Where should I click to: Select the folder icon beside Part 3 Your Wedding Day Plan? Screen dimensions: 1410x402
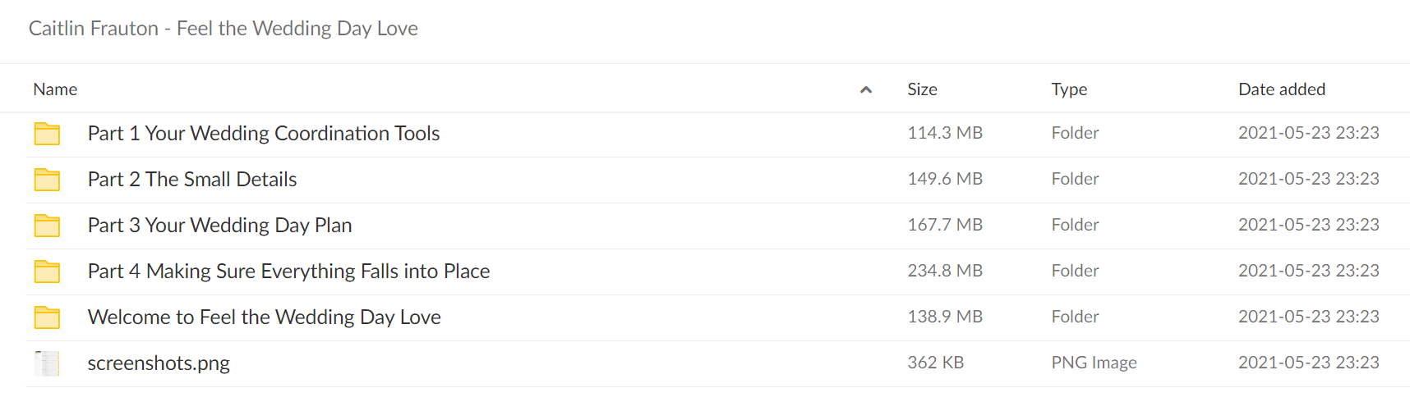tap(47, 226)
